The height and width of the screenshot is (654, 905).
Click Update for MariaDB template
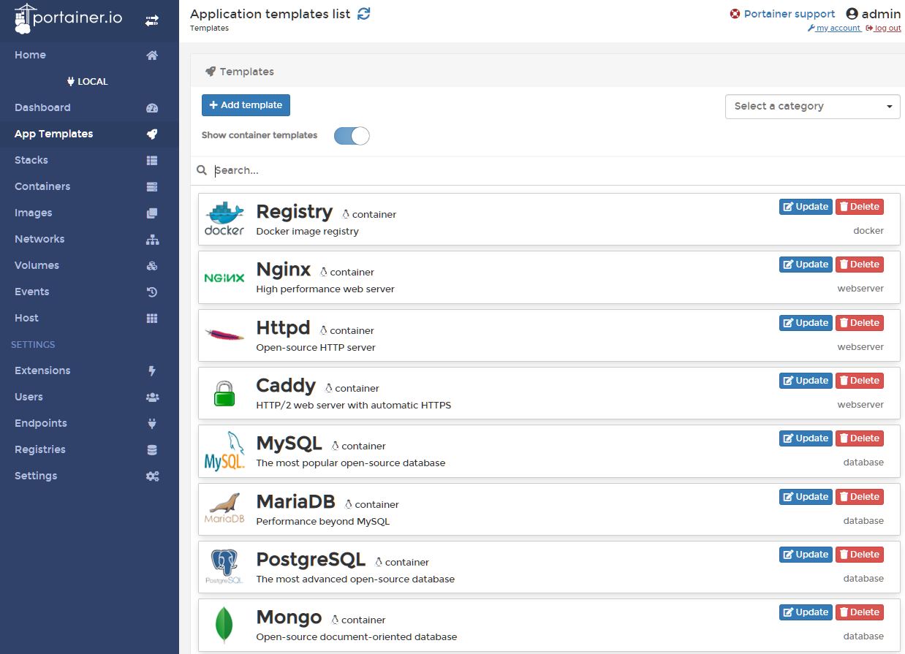point(806,497)
